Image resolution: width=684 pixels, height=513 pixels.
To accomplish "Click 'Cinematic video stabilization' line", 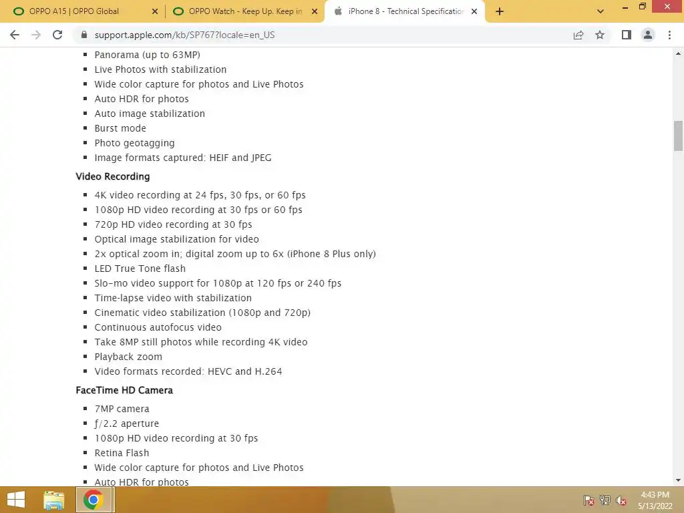I will (202, 313).
